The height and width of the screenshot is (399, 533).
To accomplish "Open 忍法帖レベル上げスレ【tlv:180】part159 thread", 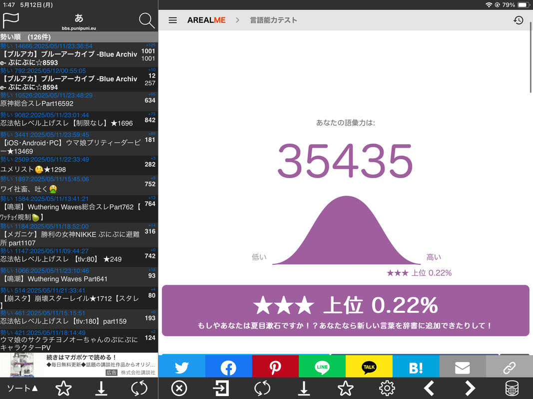I will tap(79, 319).
